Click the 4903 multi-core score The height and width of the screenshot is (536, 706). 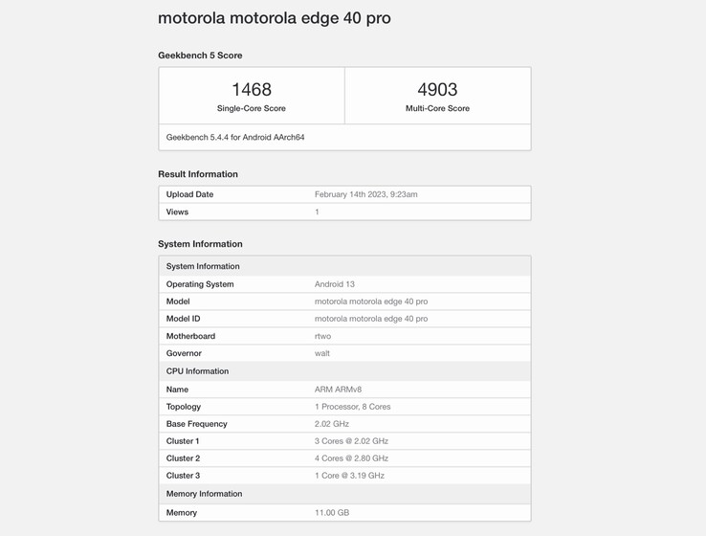[x=437, y=89]
